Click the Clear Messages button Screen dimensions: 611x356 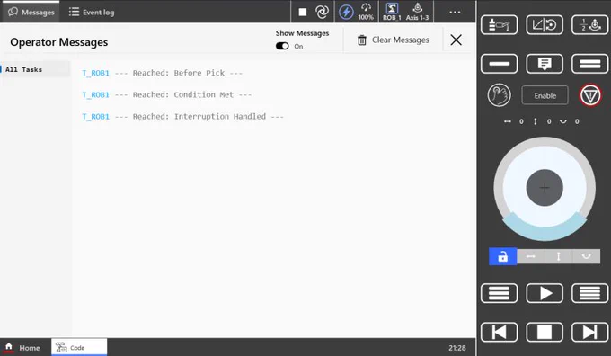[x=394, y=40]
